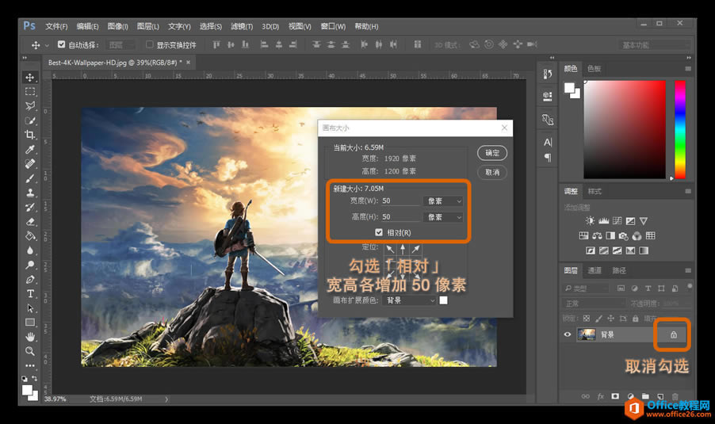Switch to the 通道 tab
Viewport: 715px width, 424px height.
point(595,270)
